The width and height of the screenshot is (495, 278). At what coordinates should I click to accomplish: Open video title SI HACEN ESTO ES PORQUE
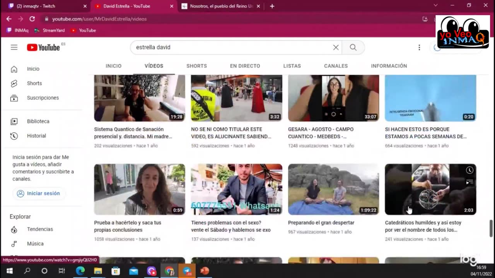tap(426, 133)
